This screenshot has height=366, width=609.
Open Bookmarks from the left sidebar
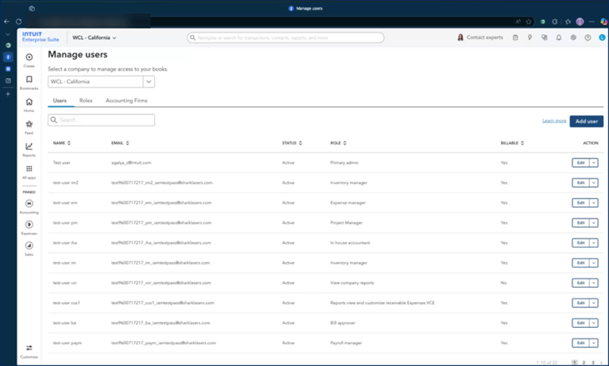coord(29,81)
